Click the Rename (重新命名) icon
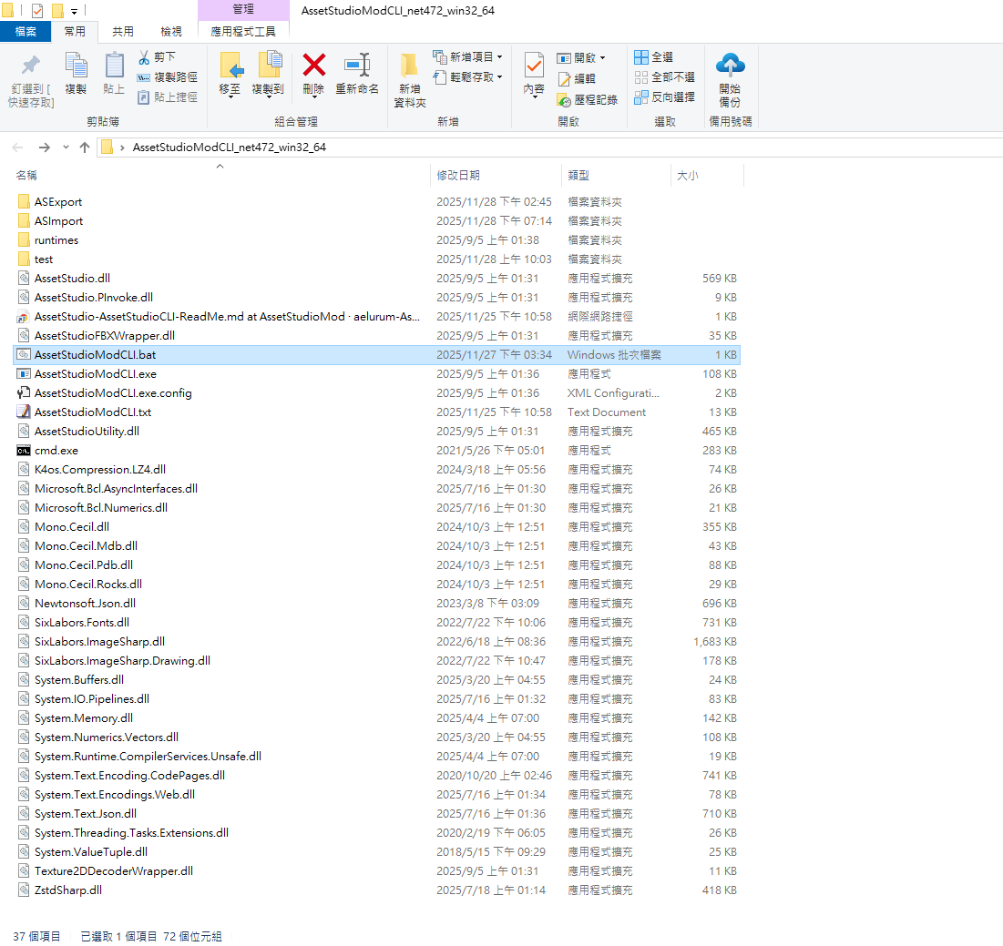Viewport: 1003px width, 946px height. point(357,66)
